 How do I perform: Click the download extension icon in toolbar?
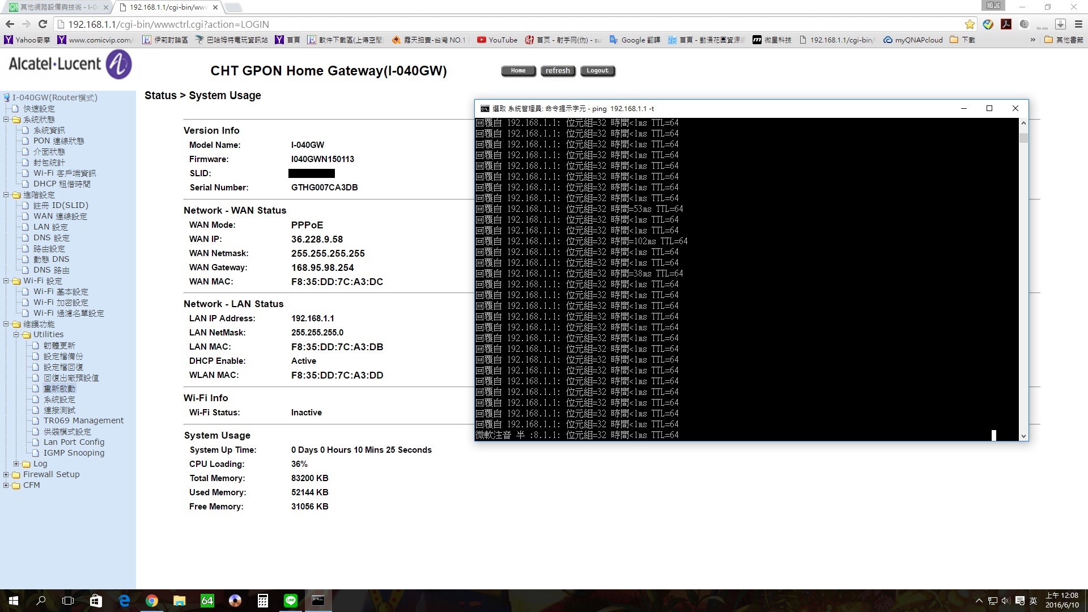click(1060, 24)
